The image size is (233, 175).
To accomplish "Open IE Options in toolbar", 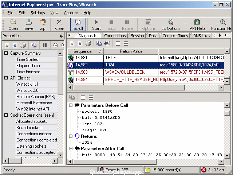I will (x=171, y=24).
